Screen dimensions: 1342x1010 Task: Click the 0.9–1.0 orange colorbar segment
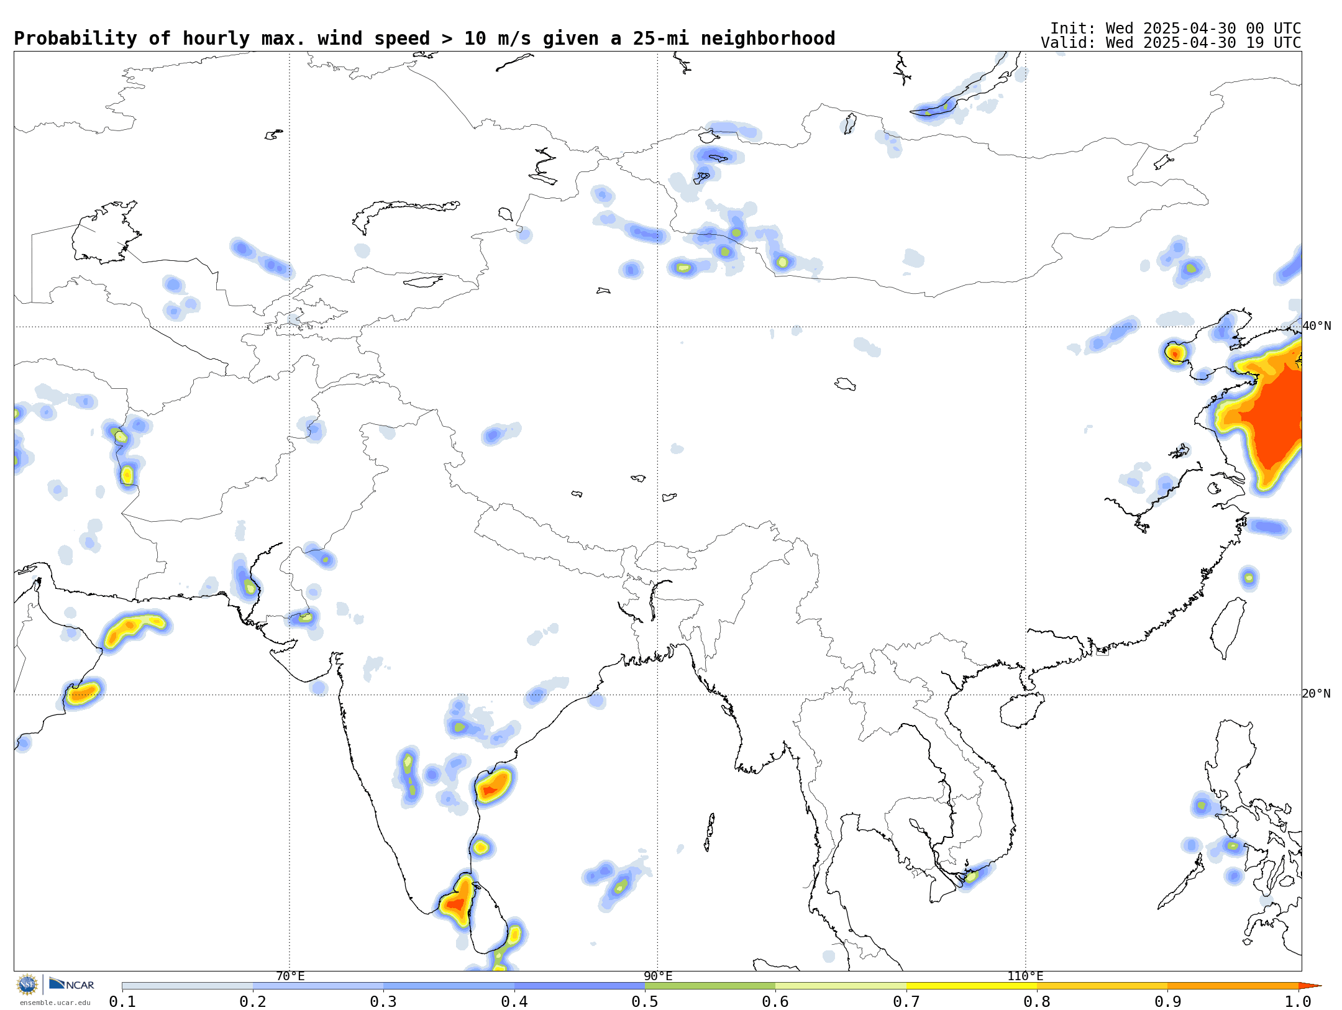click(x=1233, y=986)
